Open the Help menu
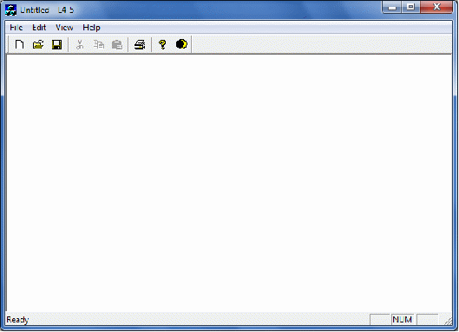This screenshot has height=332, width=459. [91, 28]
